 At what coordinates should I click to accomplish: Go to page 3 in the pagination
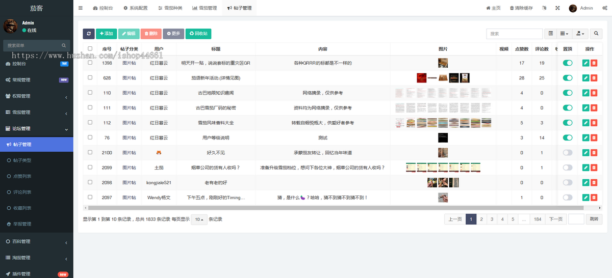(x=492, y=219)
